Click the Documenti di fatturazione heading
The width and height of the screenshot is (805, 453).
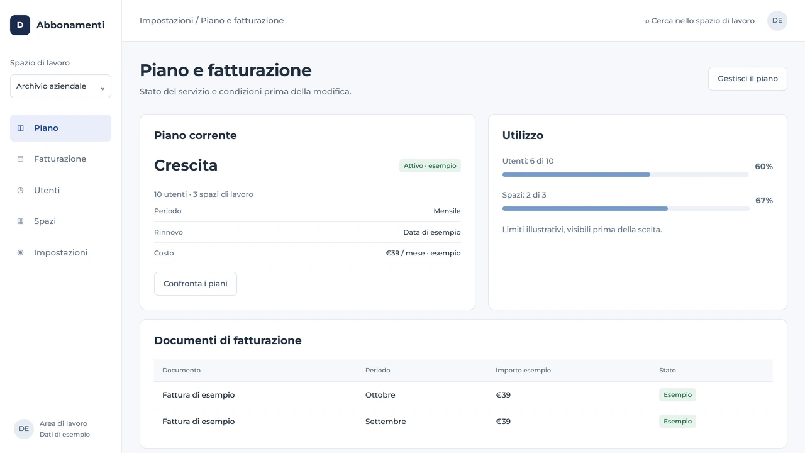coord(228,340)
